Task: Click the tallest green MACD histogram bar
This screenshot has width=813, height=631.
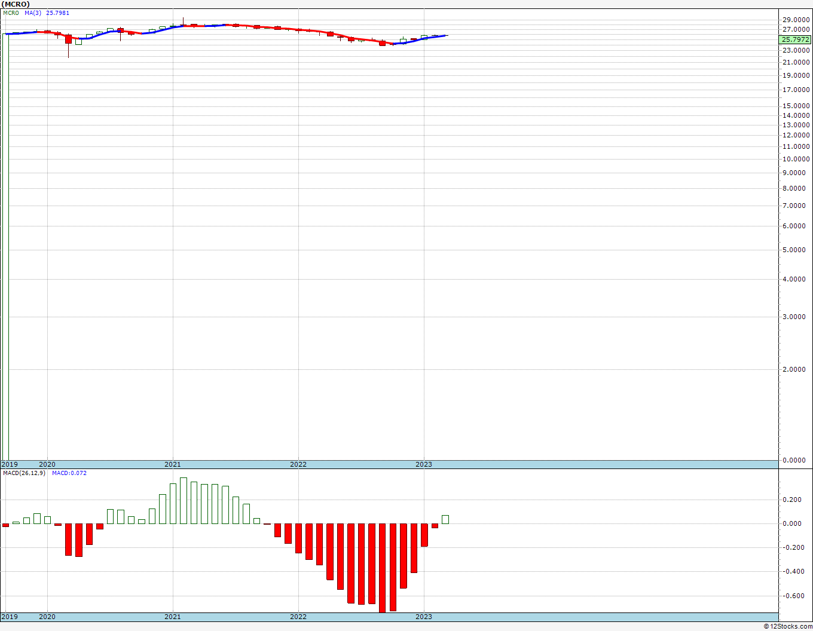Action: 184,501
